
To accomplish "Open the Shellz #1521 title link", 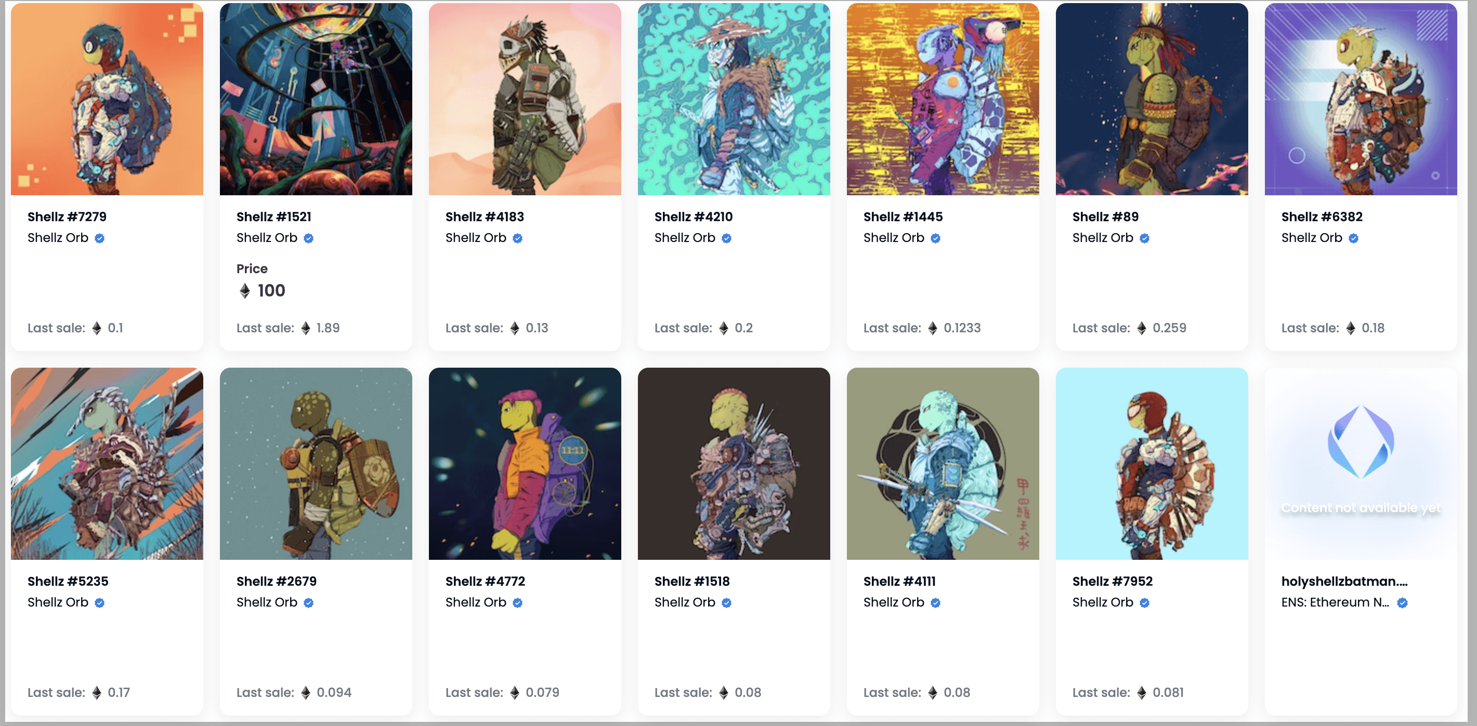I will click(274, 217).
